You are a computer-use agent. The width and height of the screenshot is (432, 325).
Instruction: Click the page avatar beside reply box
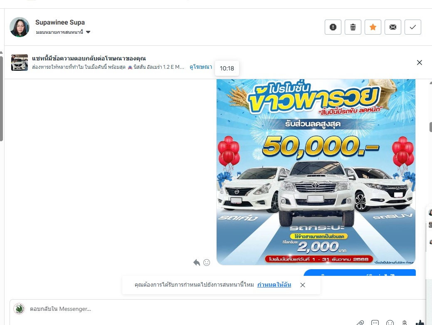click(x=19, y=309)
